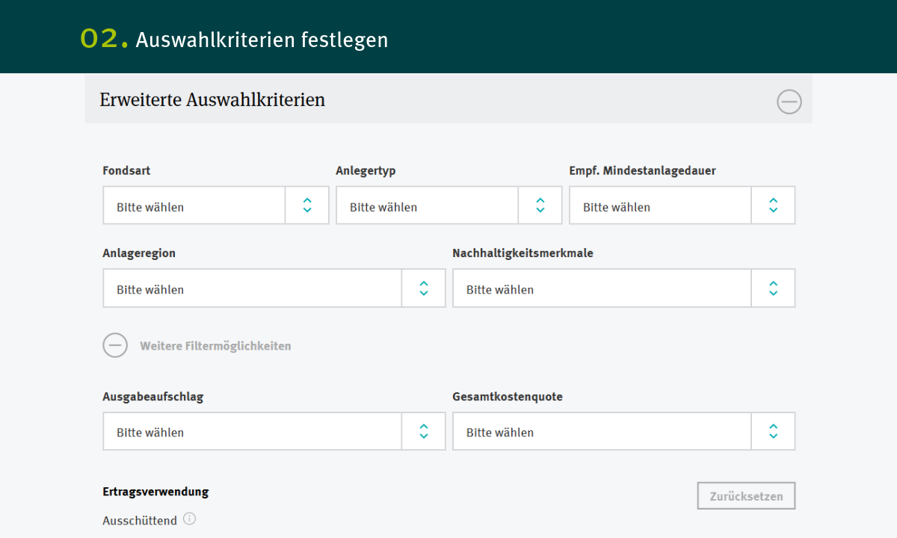Click the arrow icon of Anlageregion dropdown
Image resolution: width=897 pixels, height=538 pixels.
pos(424,288)
